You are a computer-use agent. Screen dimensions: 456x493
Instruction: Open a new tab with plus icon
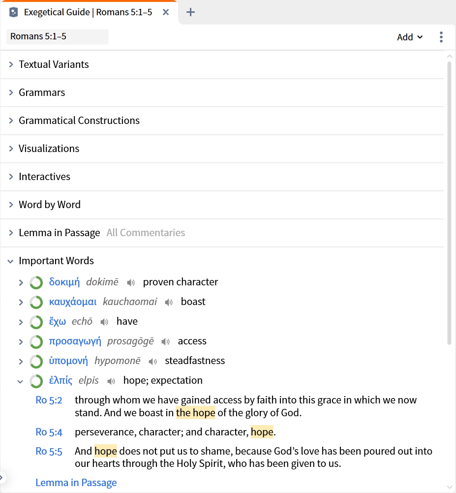point(190,12)
